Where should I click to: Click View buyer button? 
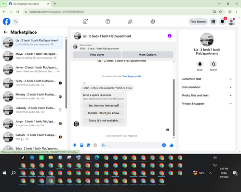click(x=97, y=55)
